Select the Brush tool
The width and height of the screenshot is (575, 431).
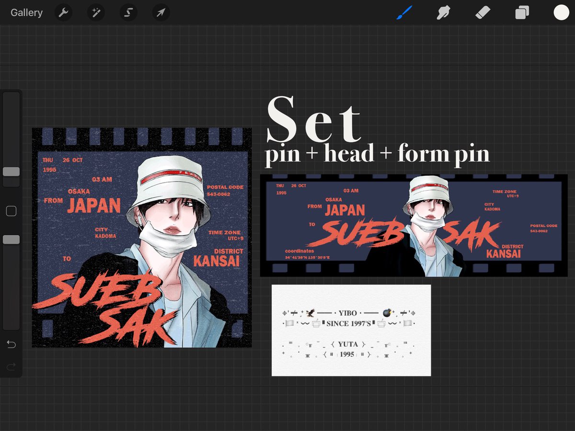point(405,12)
